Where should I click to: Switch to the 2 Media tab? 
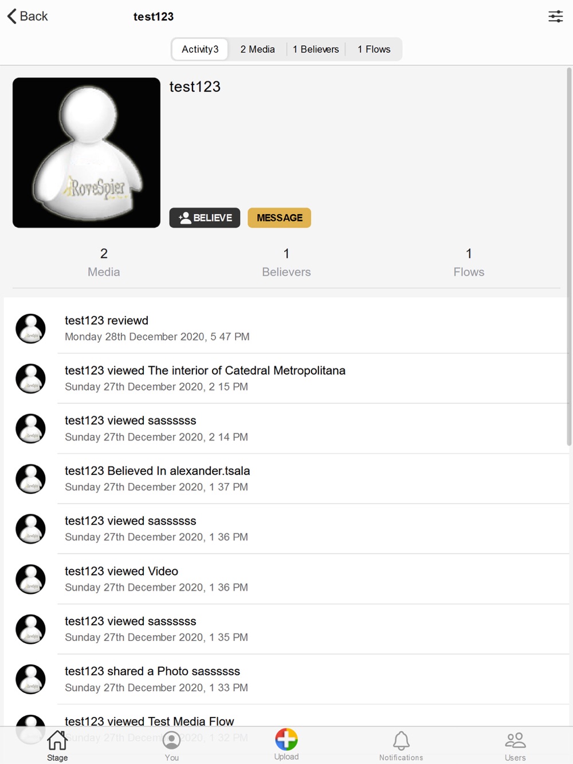click(257, 49)
